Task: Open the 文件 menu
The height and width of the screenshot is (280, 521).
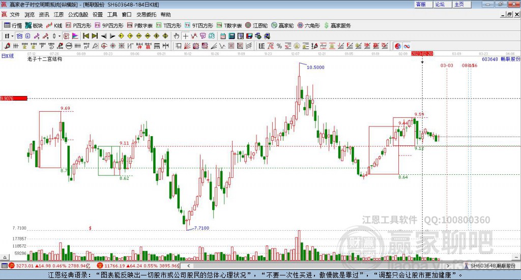Action: click(x=15, y=15)
